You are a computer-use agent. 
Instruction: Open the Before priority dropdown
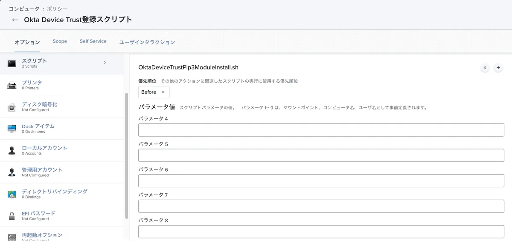(154, 92)
